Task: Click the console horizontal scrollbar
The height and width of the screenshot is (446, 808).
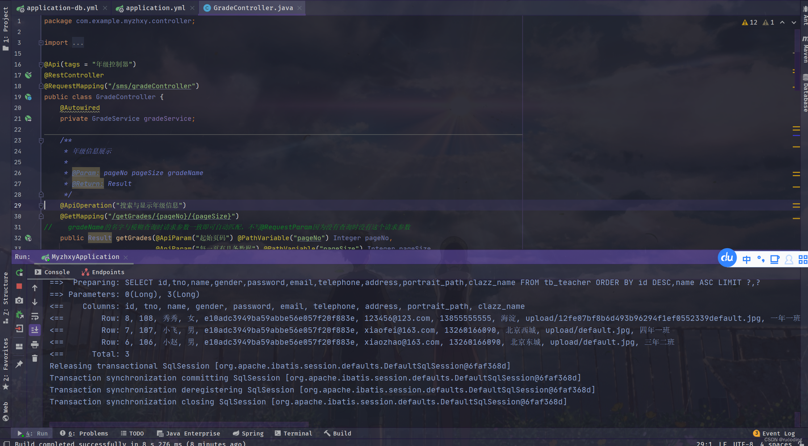Action: 179,424
